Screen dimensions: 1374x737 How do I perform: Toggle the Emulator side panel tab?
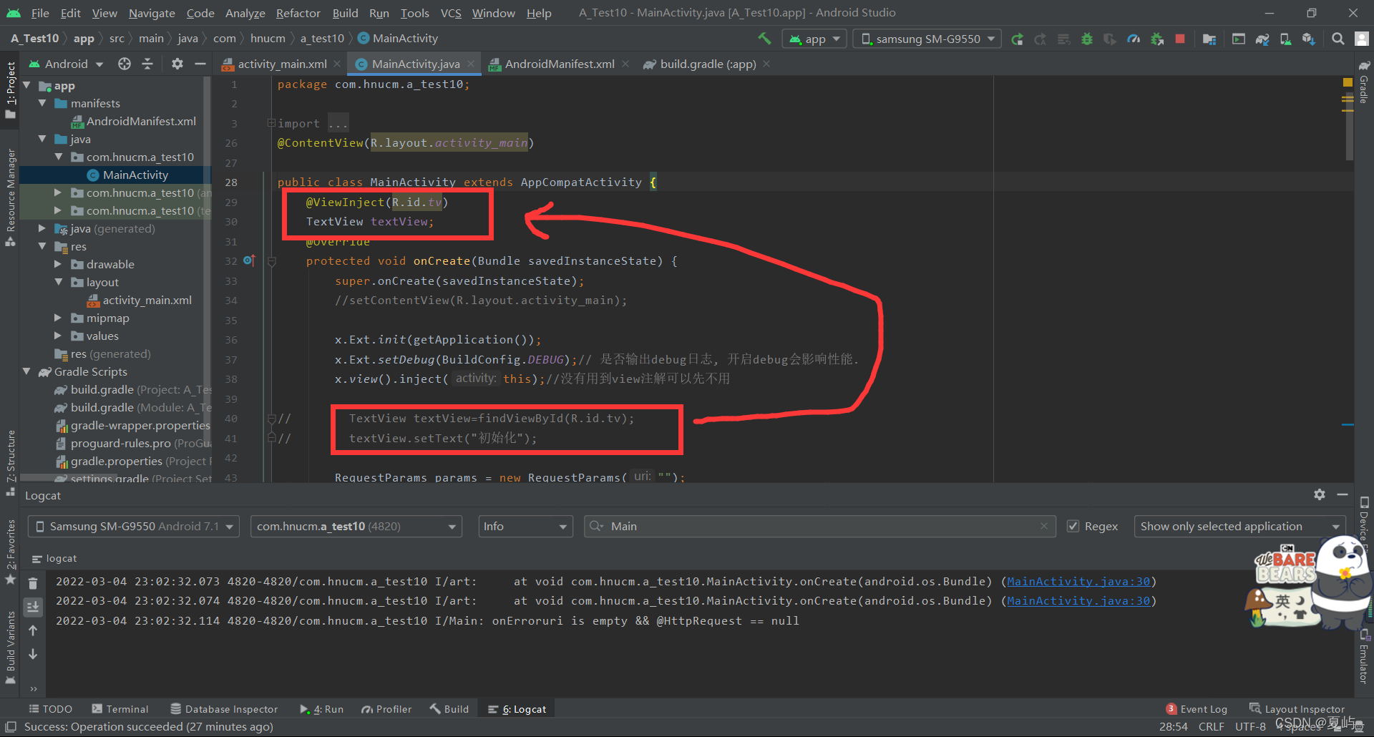click(x=1364, y=657)
